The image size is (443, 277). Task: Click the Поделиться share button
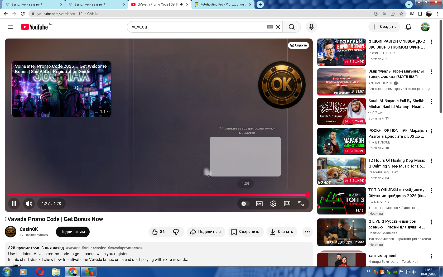pyautogui.click(x=206, y=232)
